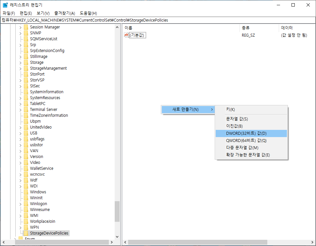The image size is (316, 246).
Task: Select the TimeZoneInformation key label
Action: (x=49, y=115)
